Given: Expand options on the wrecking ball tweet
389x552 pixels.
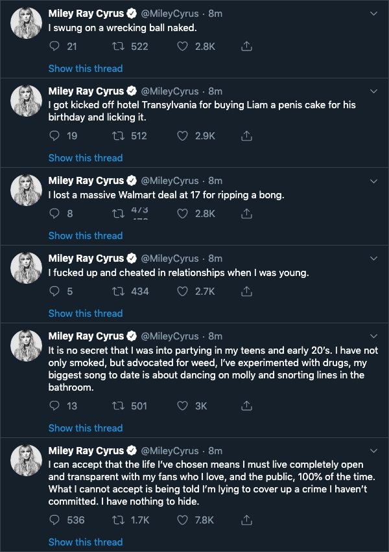Looking at the screenshot, I should click(x=373, y=12).
